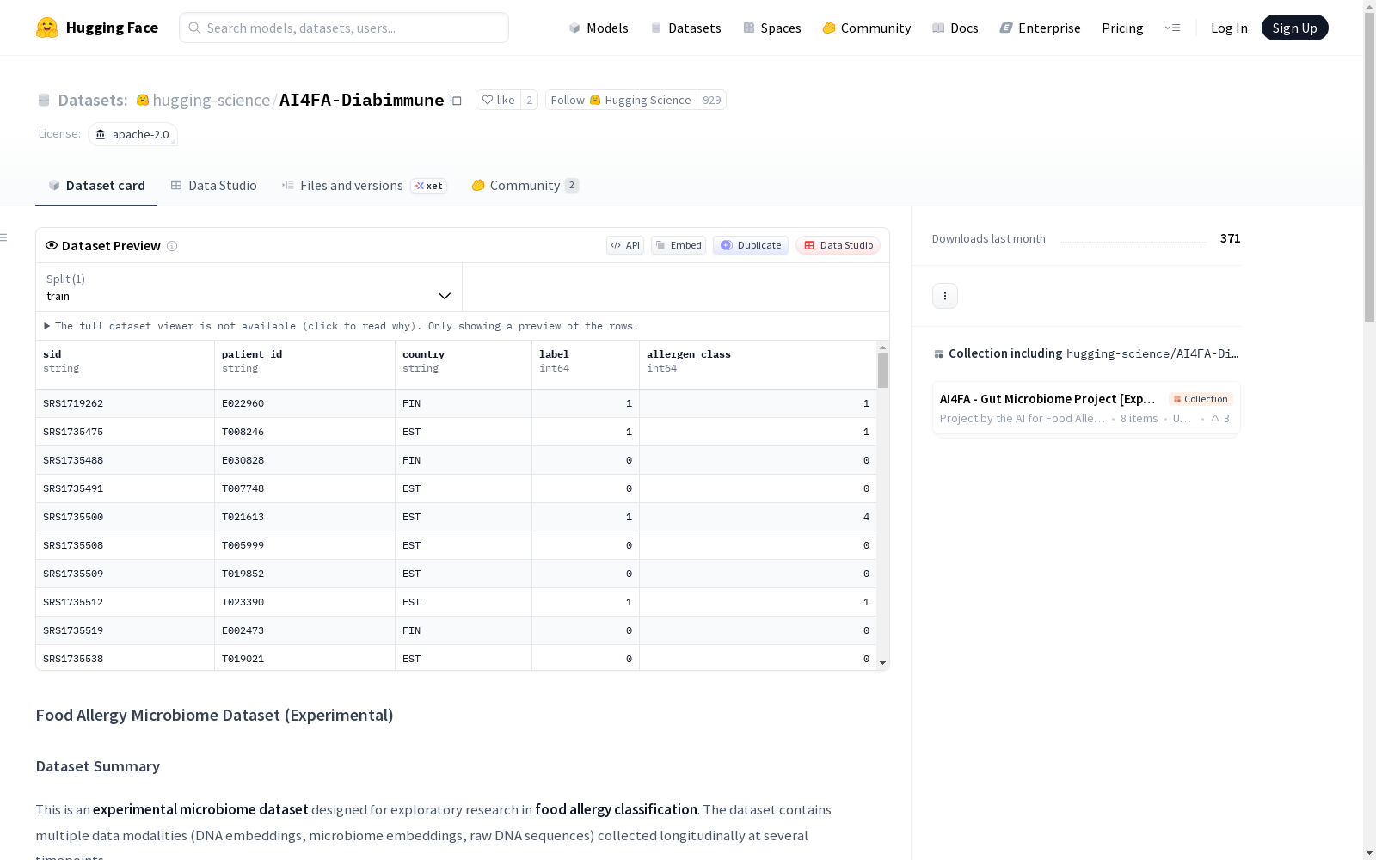Image resolution: width=1376 pixels, height=860 pixels.
Task: Expand the dataset viewer not available notice
Action: tap(341, 326)
